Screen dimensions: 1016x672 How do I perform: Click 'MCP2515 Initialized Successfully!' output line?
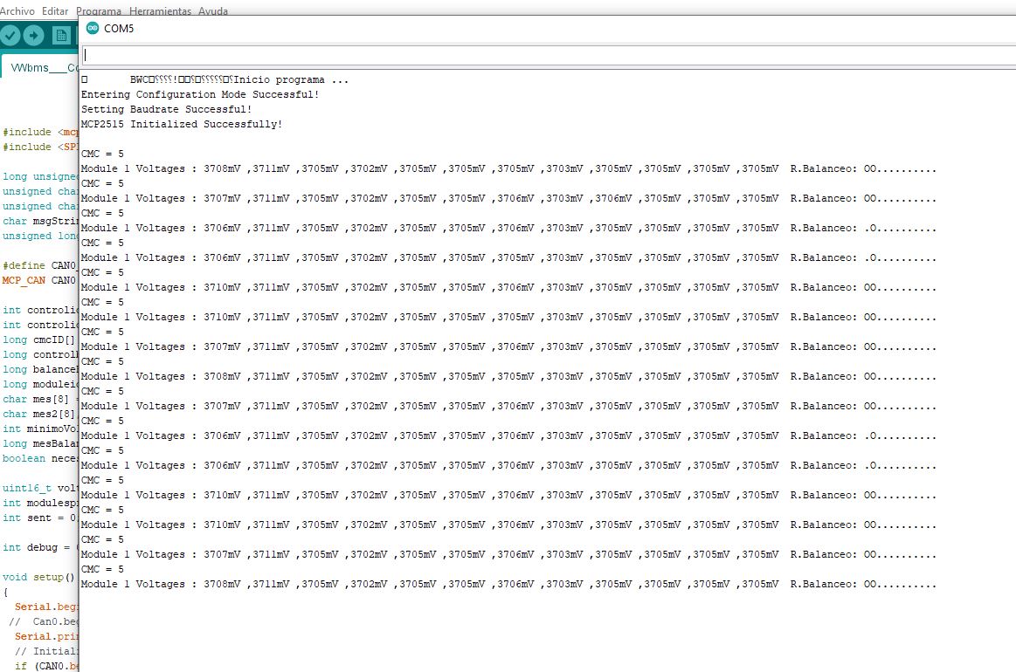182,124
